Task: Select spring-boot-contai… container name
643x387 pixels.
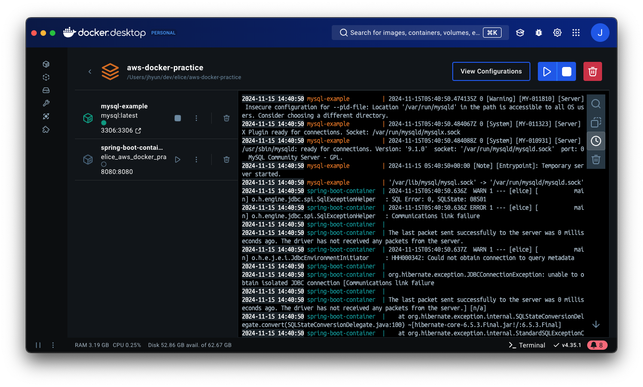Action: click(x=132, y=147)
